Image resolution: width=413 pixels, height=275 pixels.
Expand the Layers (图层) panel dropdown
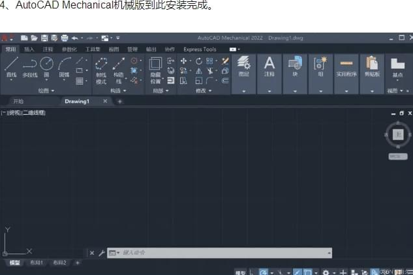point(243,91)
